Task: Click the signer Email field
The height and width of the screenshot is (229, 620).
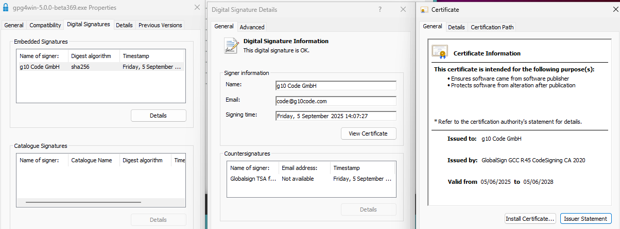Action: pyautogui.click(x=336, y=101)
